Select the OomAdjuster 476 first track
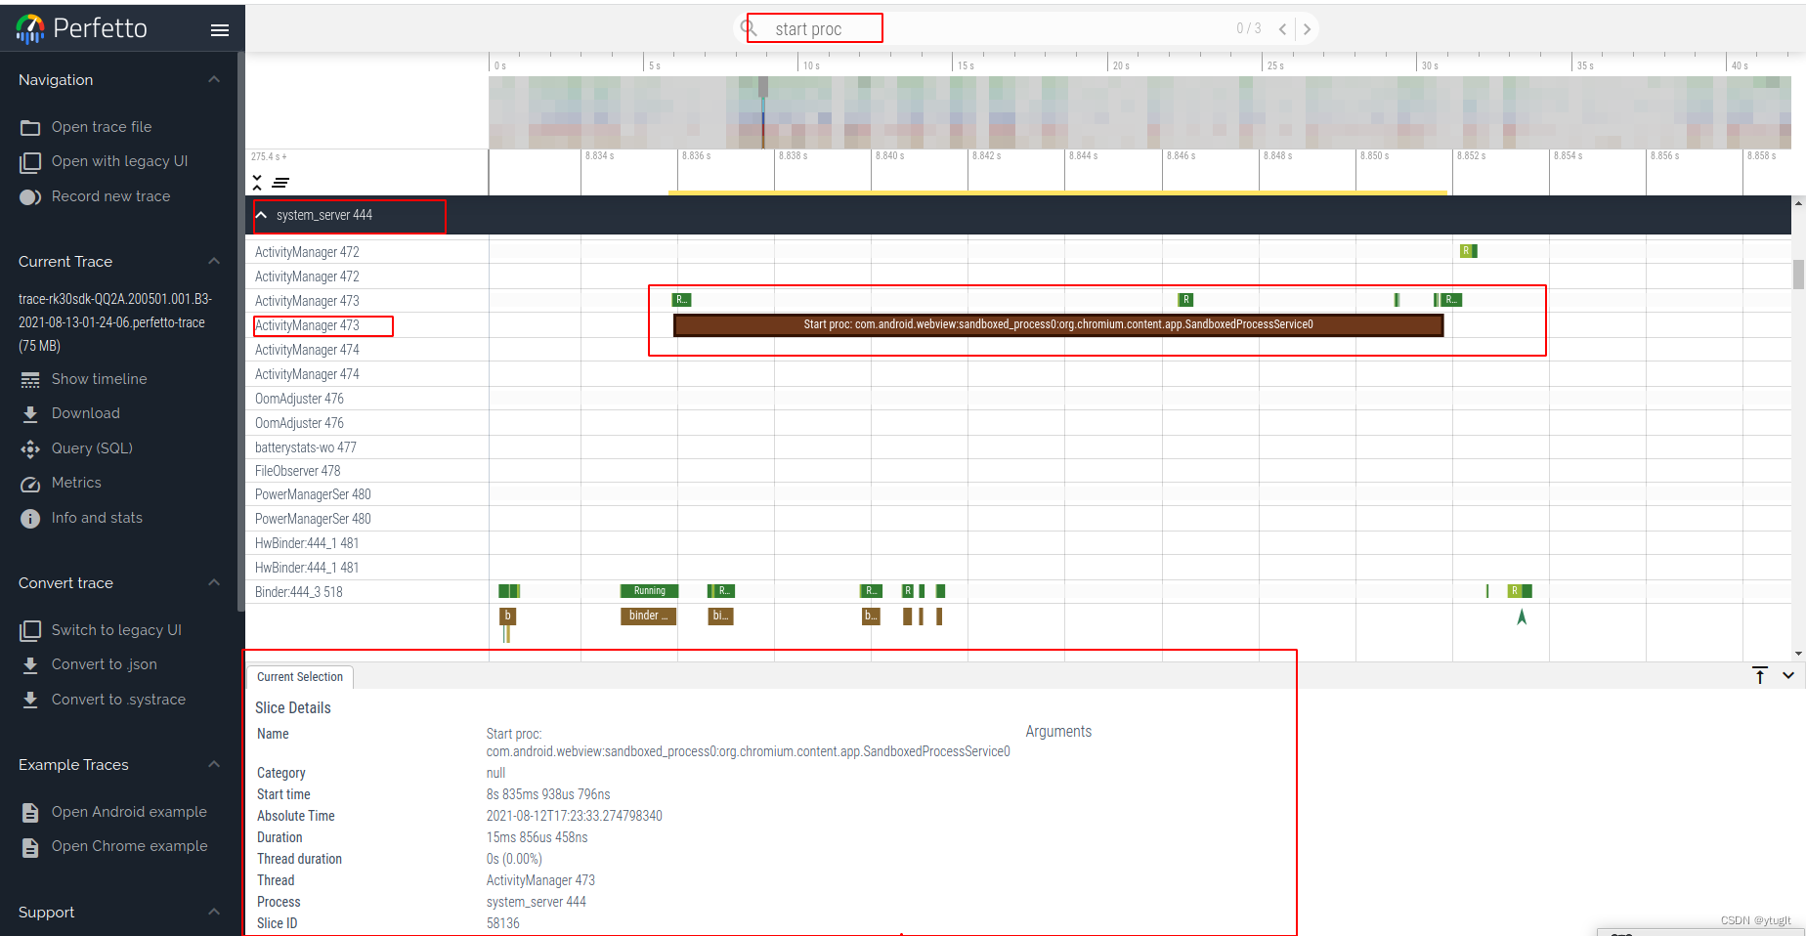1806x936 pixels. (x=299, y=399)
